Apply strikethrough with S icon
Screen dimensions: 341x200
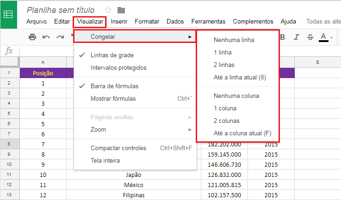310,37
